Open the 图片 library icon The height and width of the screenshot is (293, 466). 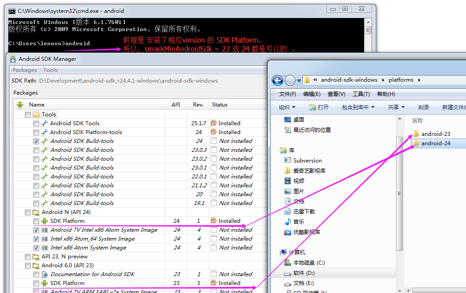287,191
